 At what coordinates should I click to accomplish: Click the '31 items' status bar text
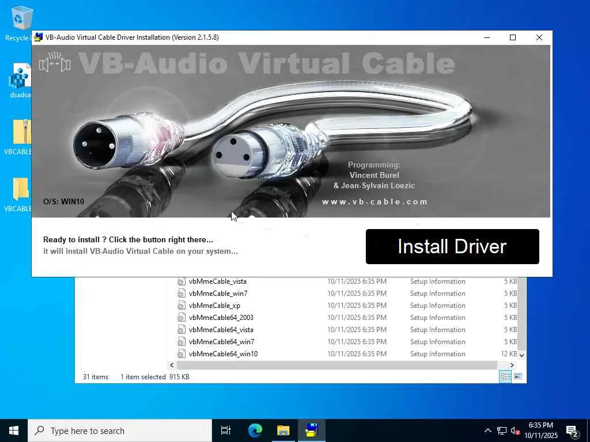pos(96,377)
